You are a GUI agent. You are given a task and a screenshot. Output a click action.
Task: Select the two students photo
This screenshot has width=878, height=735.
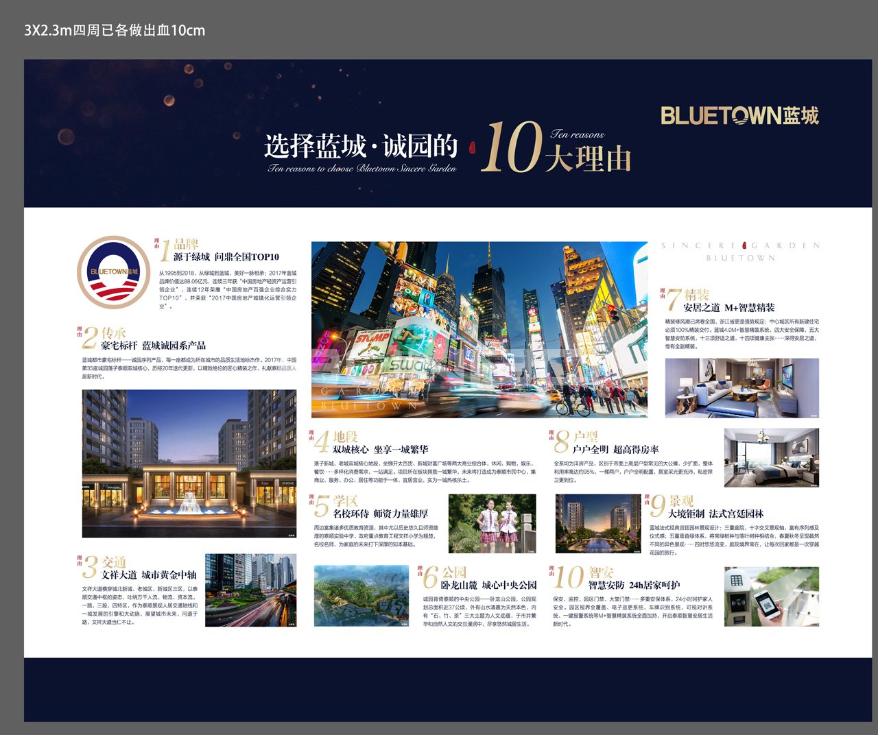[492, 524]
